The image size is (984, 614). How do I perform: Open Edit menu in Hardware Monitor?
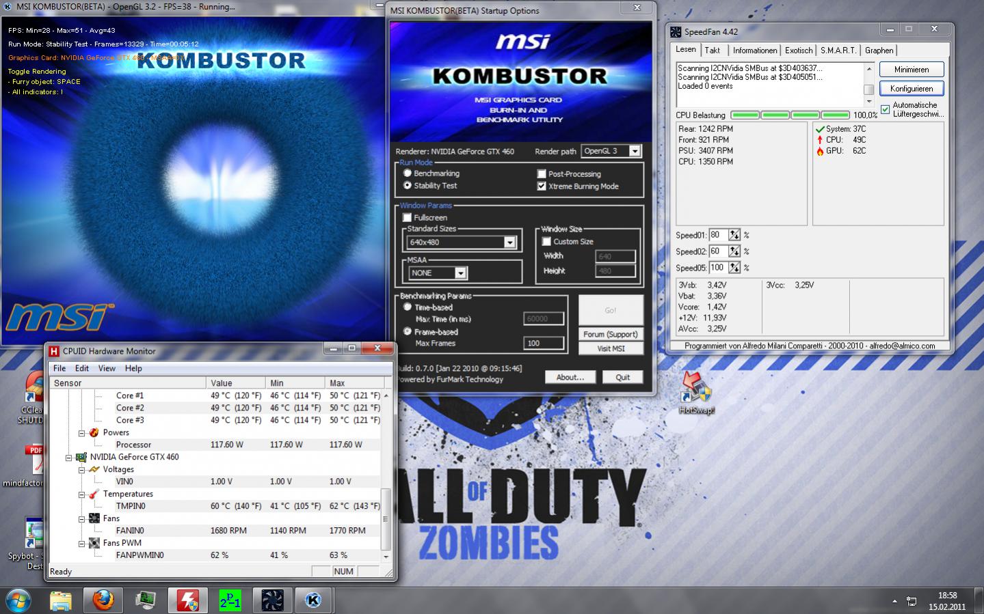coord(82,368)
